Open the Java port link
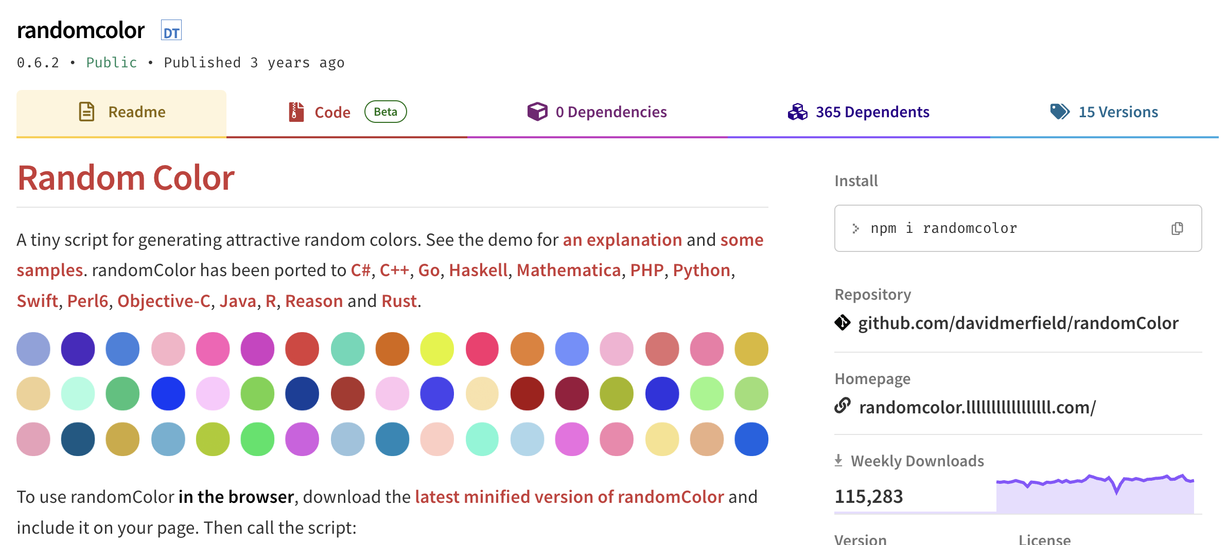Viewport: 1227px width, 545px height. pos(238,301)
